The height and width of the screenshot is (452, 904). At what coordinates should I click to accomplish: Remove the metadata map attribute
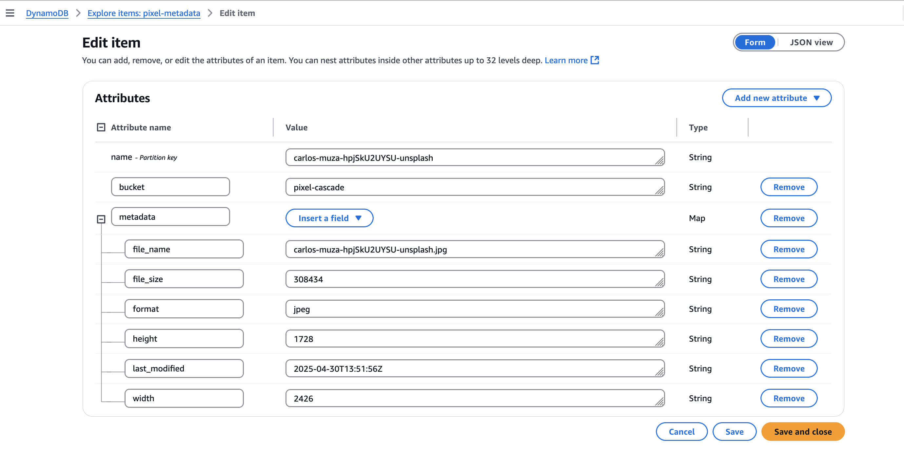[x=789, y=218]
